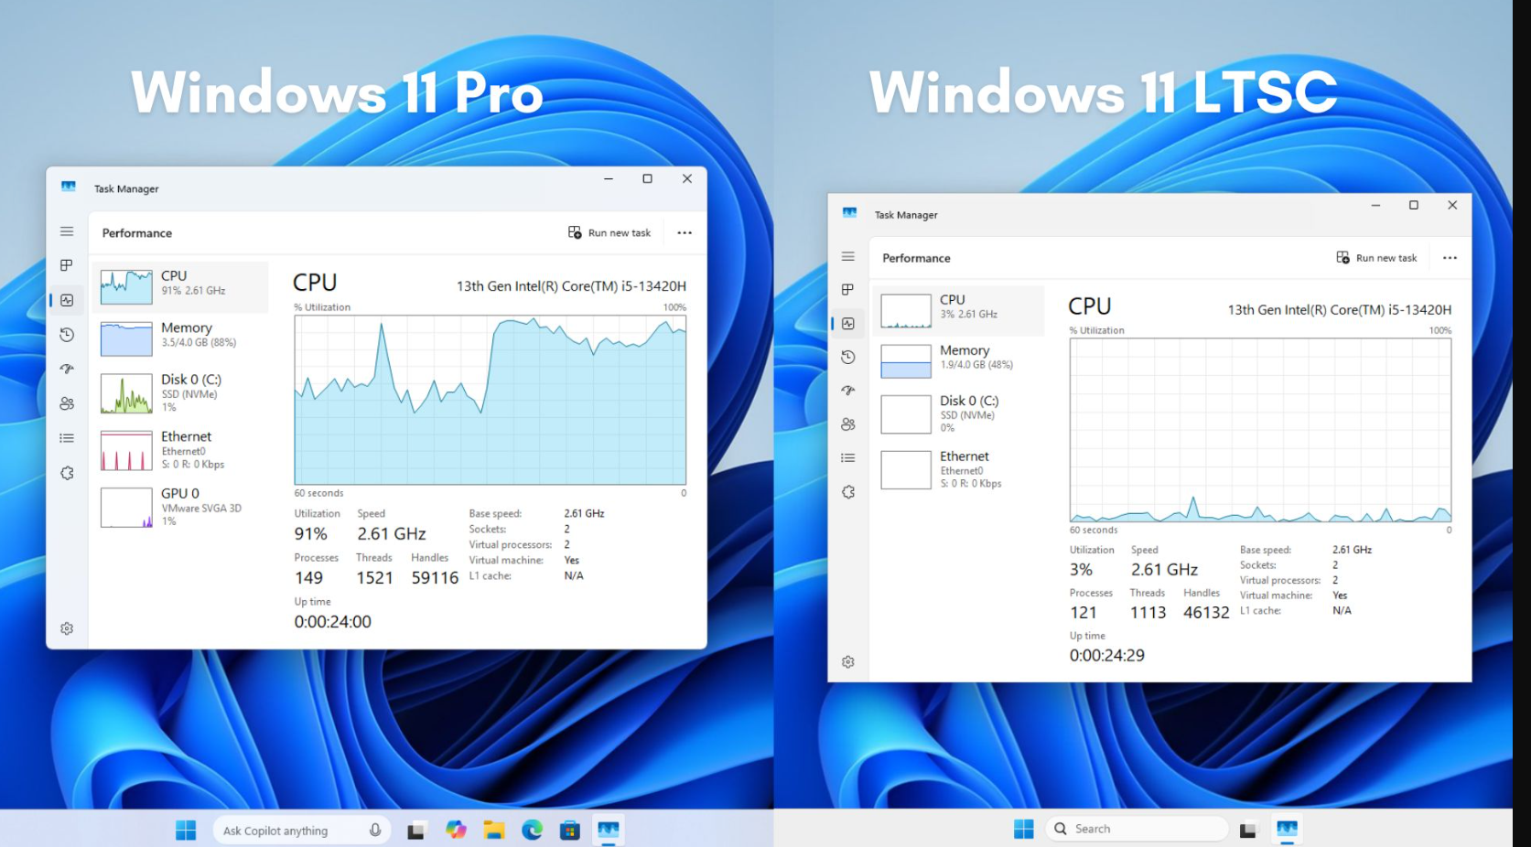Open App history icon in Pro Task Manager
The width and height of the screenshot is (1531, 847).
tap(67, 335)
